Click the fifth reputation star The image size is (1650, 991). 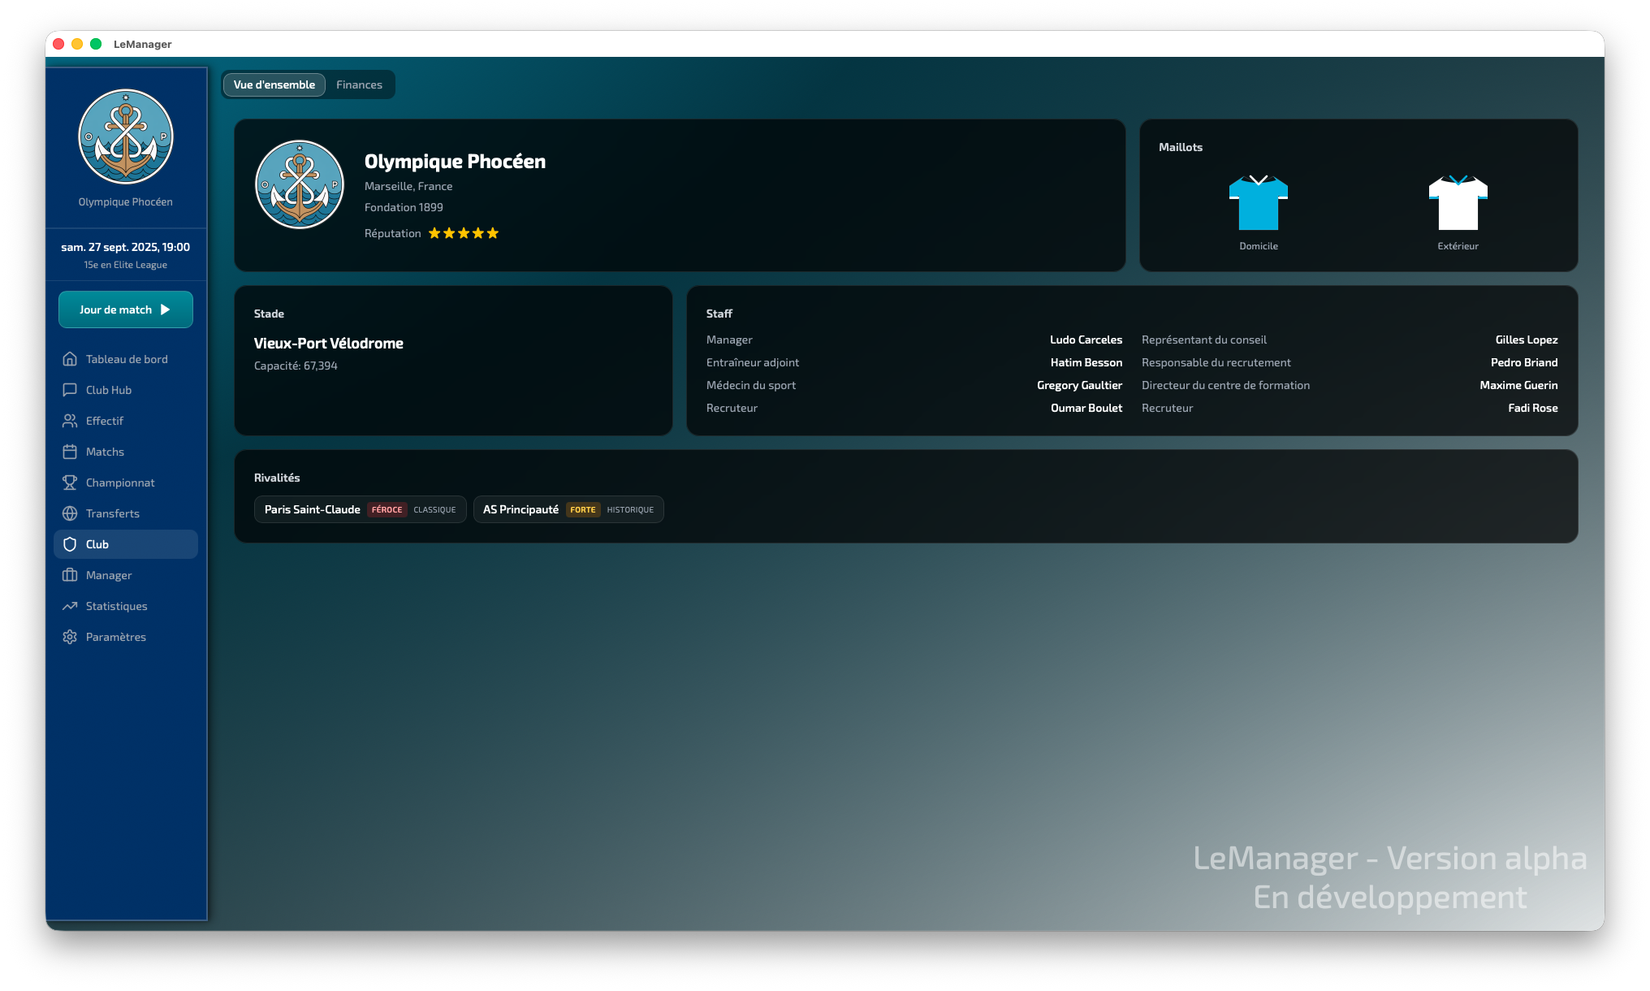[493, 233]
